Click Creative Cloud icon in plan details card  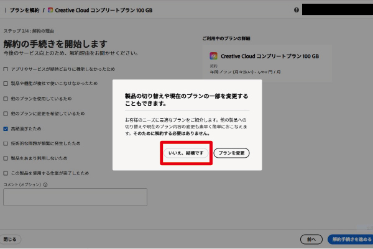pyautogui.click(x=213, y=56)
